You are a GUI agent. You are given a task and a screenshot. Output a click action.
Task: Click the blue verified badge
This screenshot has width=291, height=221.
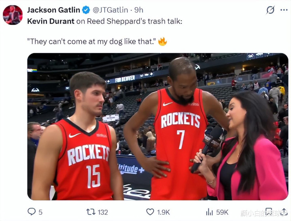(x=86, y=10)
